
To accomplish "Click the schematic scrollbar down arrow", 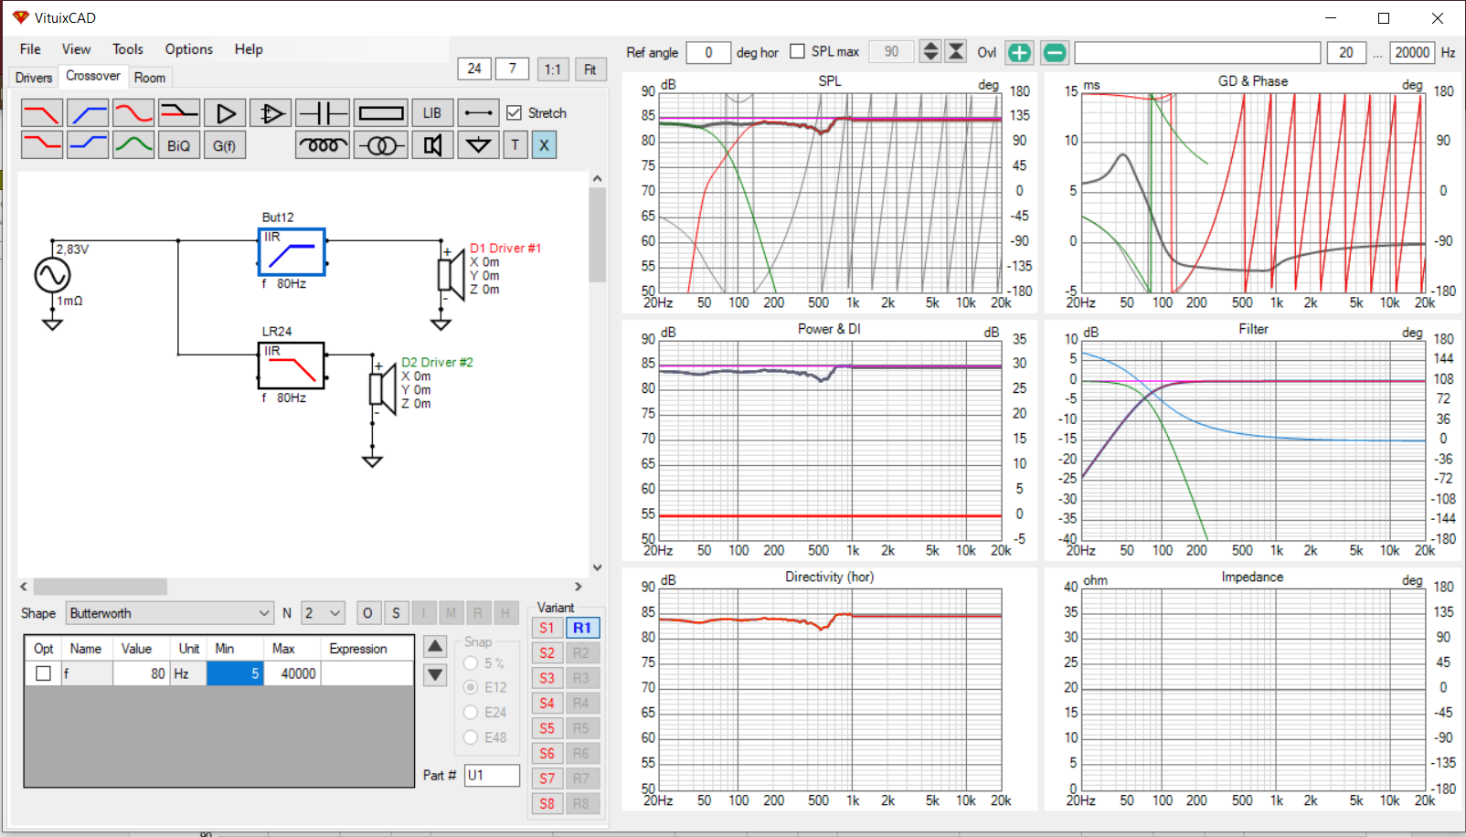I will click(598, 567).
